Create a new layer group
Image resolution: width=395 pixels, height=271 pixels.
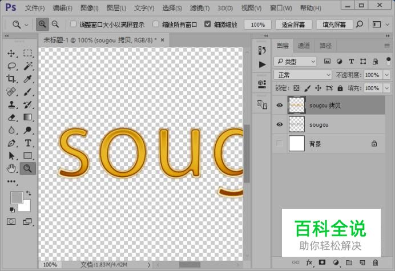coord(349,262)
